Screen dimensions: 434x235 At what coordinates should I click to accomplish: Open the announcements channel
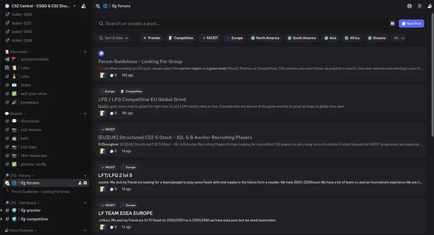pyautogui.click(x=46, y=59)
